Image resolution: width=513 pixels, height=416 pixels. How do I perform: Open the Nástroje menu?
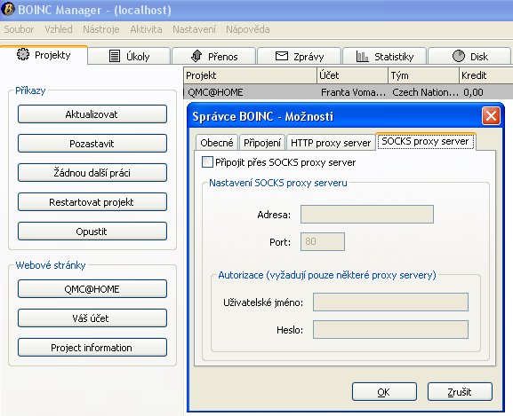pyautogui.click(x=101, y=29)
